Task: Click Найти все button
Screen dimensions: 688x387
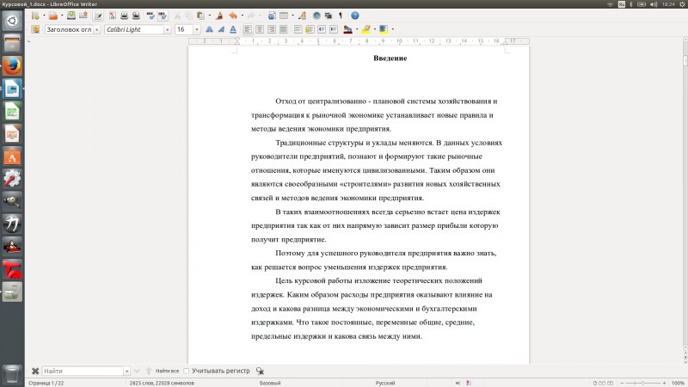Action: click(167, 371)
